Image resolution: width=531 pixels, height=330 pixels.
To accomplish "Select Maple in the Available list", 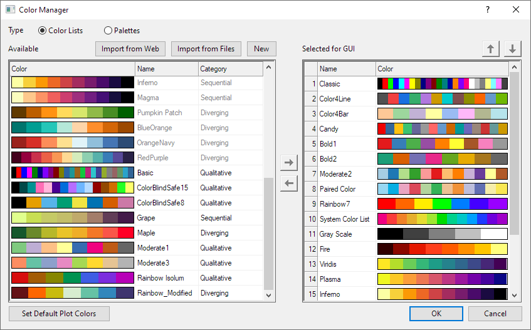I will coord(146,232).
